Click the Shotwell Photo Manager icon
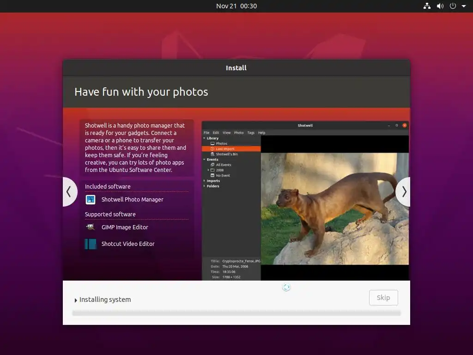The height and width of the screenshot is (355, 473). coord(91,200)
